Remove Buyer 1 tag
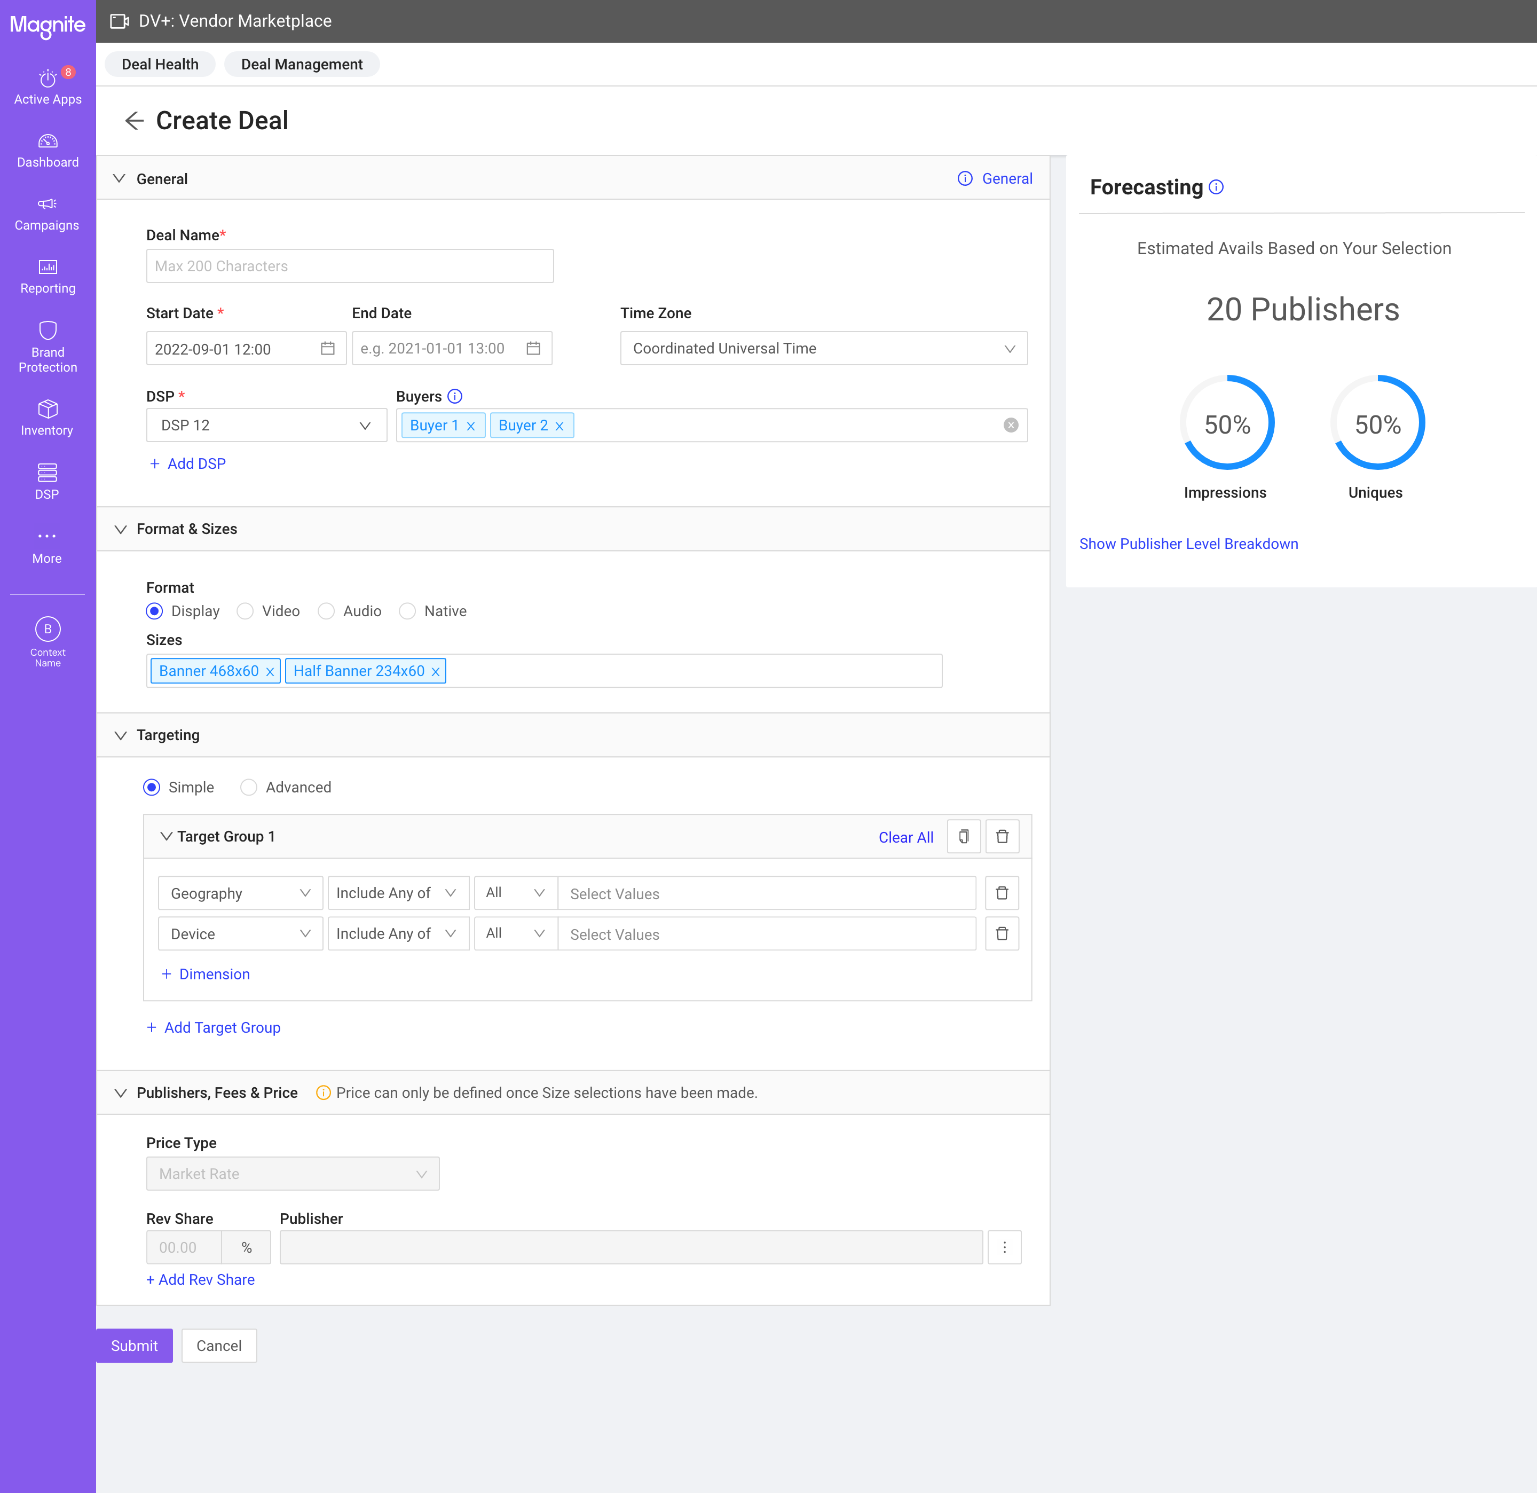The height and width of the screenshot is (1493, 1537). [x=470, y=426]
